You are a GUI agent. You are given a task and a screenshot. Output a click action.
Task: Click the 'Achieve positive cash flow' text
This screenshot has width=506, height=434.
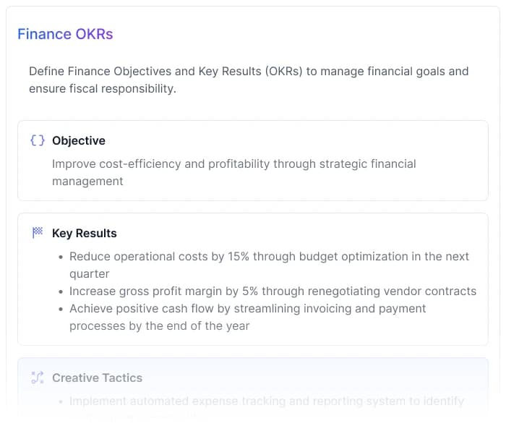click(x=247, y=309)
